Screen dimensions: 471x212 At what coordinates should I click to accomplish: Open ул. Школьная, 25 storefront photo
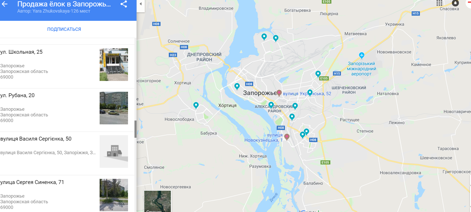tap(114, 65)
